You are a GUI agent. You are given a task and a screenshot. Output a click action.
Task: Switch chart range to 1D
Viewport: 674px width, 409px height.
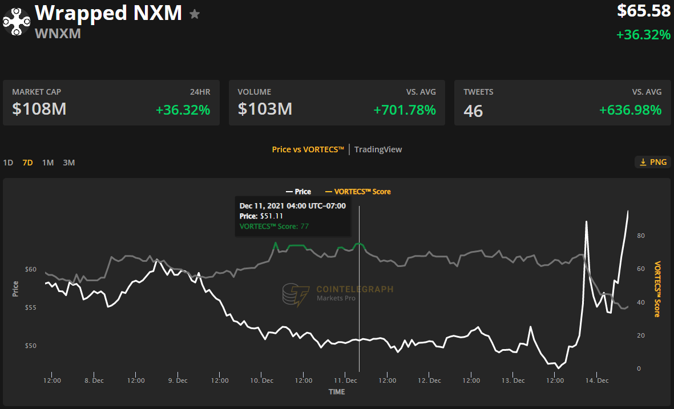click(x=8, y=163)
